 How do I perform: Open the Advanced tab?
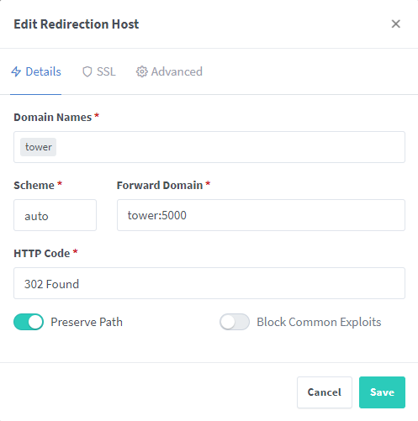click(169, 71)
